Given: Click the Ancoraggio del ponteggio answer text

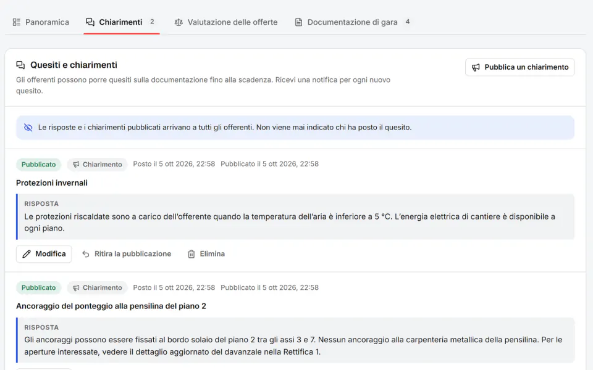Looking at the screenshot, I should click(293, 346).
